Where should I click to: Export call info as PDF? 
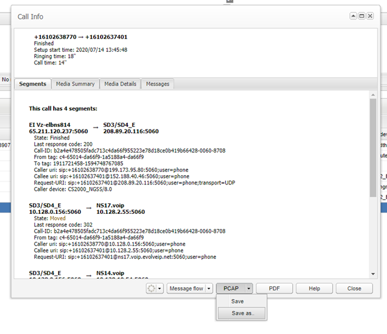pos(275,288)
